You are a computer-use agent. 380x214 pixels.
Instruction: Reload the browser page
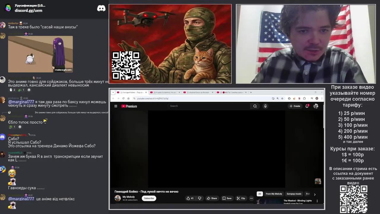(123, 98)
